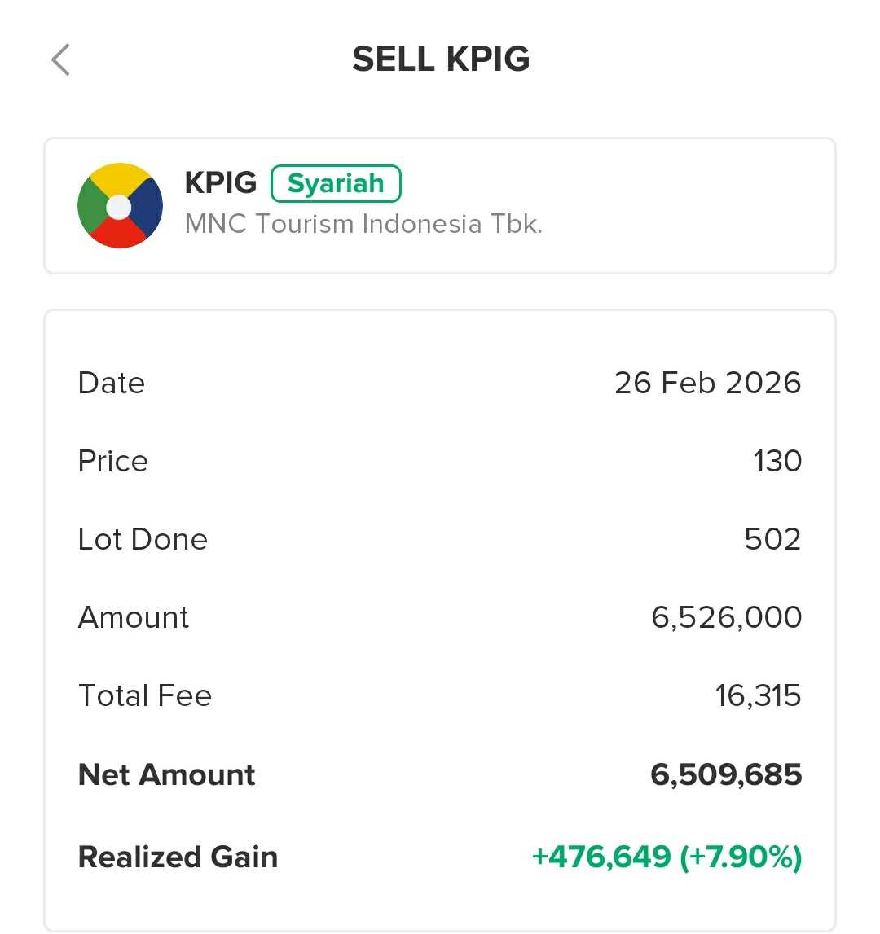This screenshot has width=880, height=934.
Task: Click MNC Tourism Indonesia Tbk. company name
Action: click(x=363, y=224)
